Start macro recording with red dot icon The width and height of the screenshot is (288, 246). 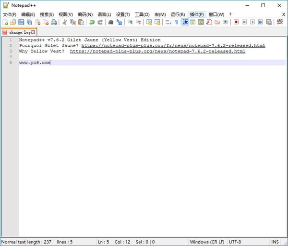tap(236, 22)
